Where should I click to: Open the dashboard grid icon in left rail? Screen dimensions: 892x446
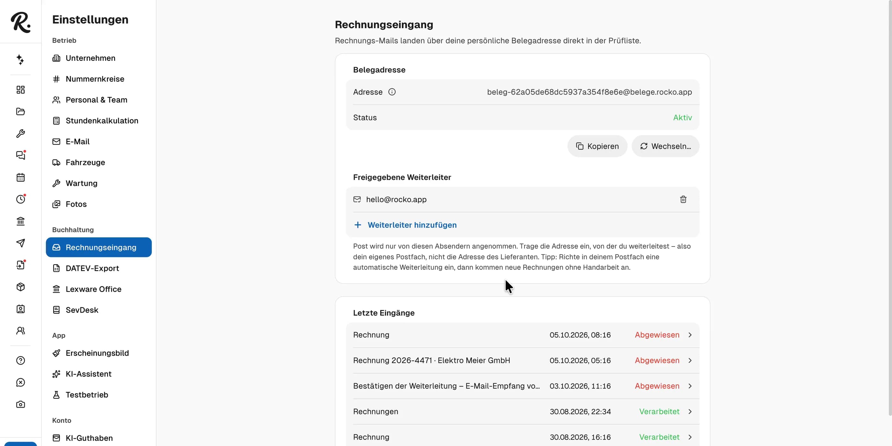[20, 90]
